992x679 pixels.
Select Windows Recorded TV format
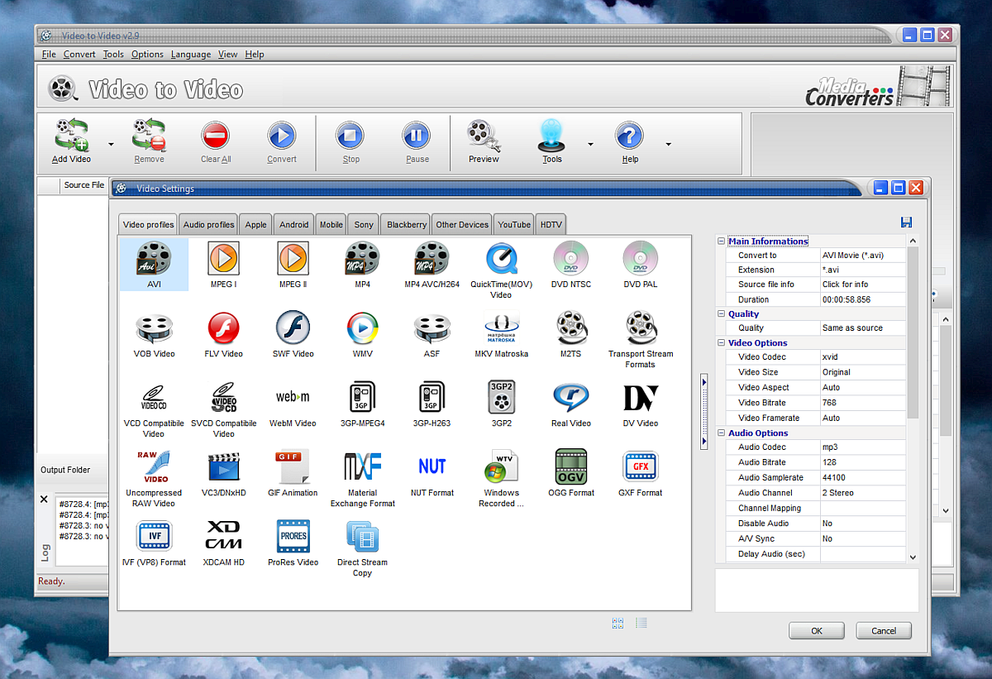click(x=501, y=479)
